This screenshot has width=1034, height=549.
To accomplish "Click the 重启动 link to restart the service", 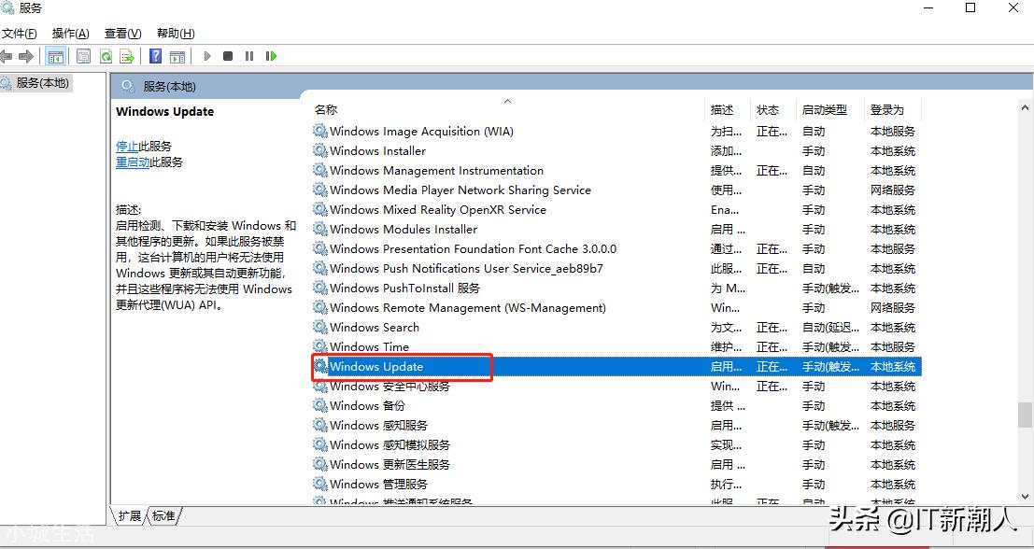I will coord(133,162).
